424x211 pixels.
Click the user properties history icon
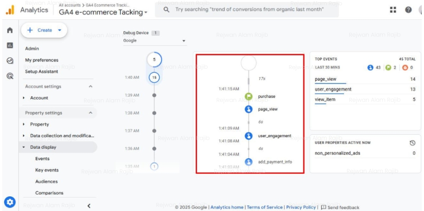(412, 143)
